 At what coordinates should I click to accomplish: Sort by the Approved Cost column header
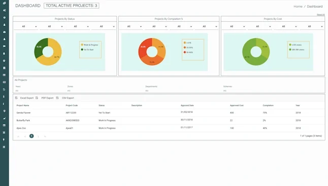(237, 105)
